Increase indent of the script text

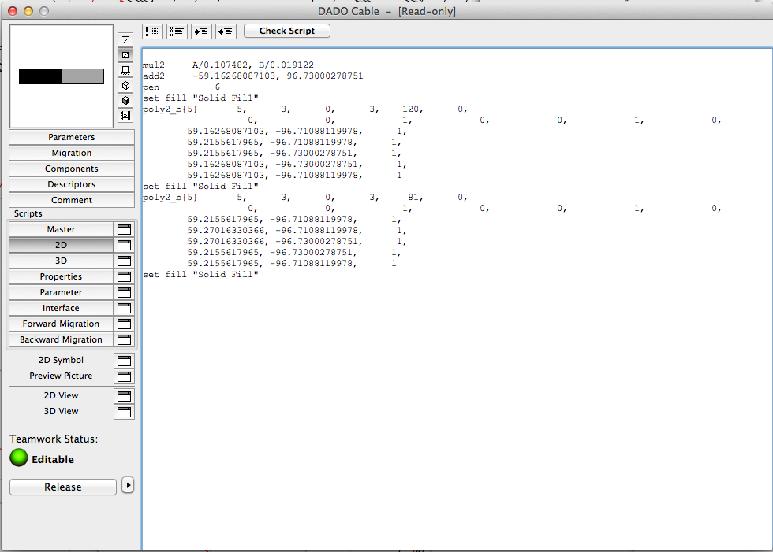pyautogui.click(x=201, y=31)
